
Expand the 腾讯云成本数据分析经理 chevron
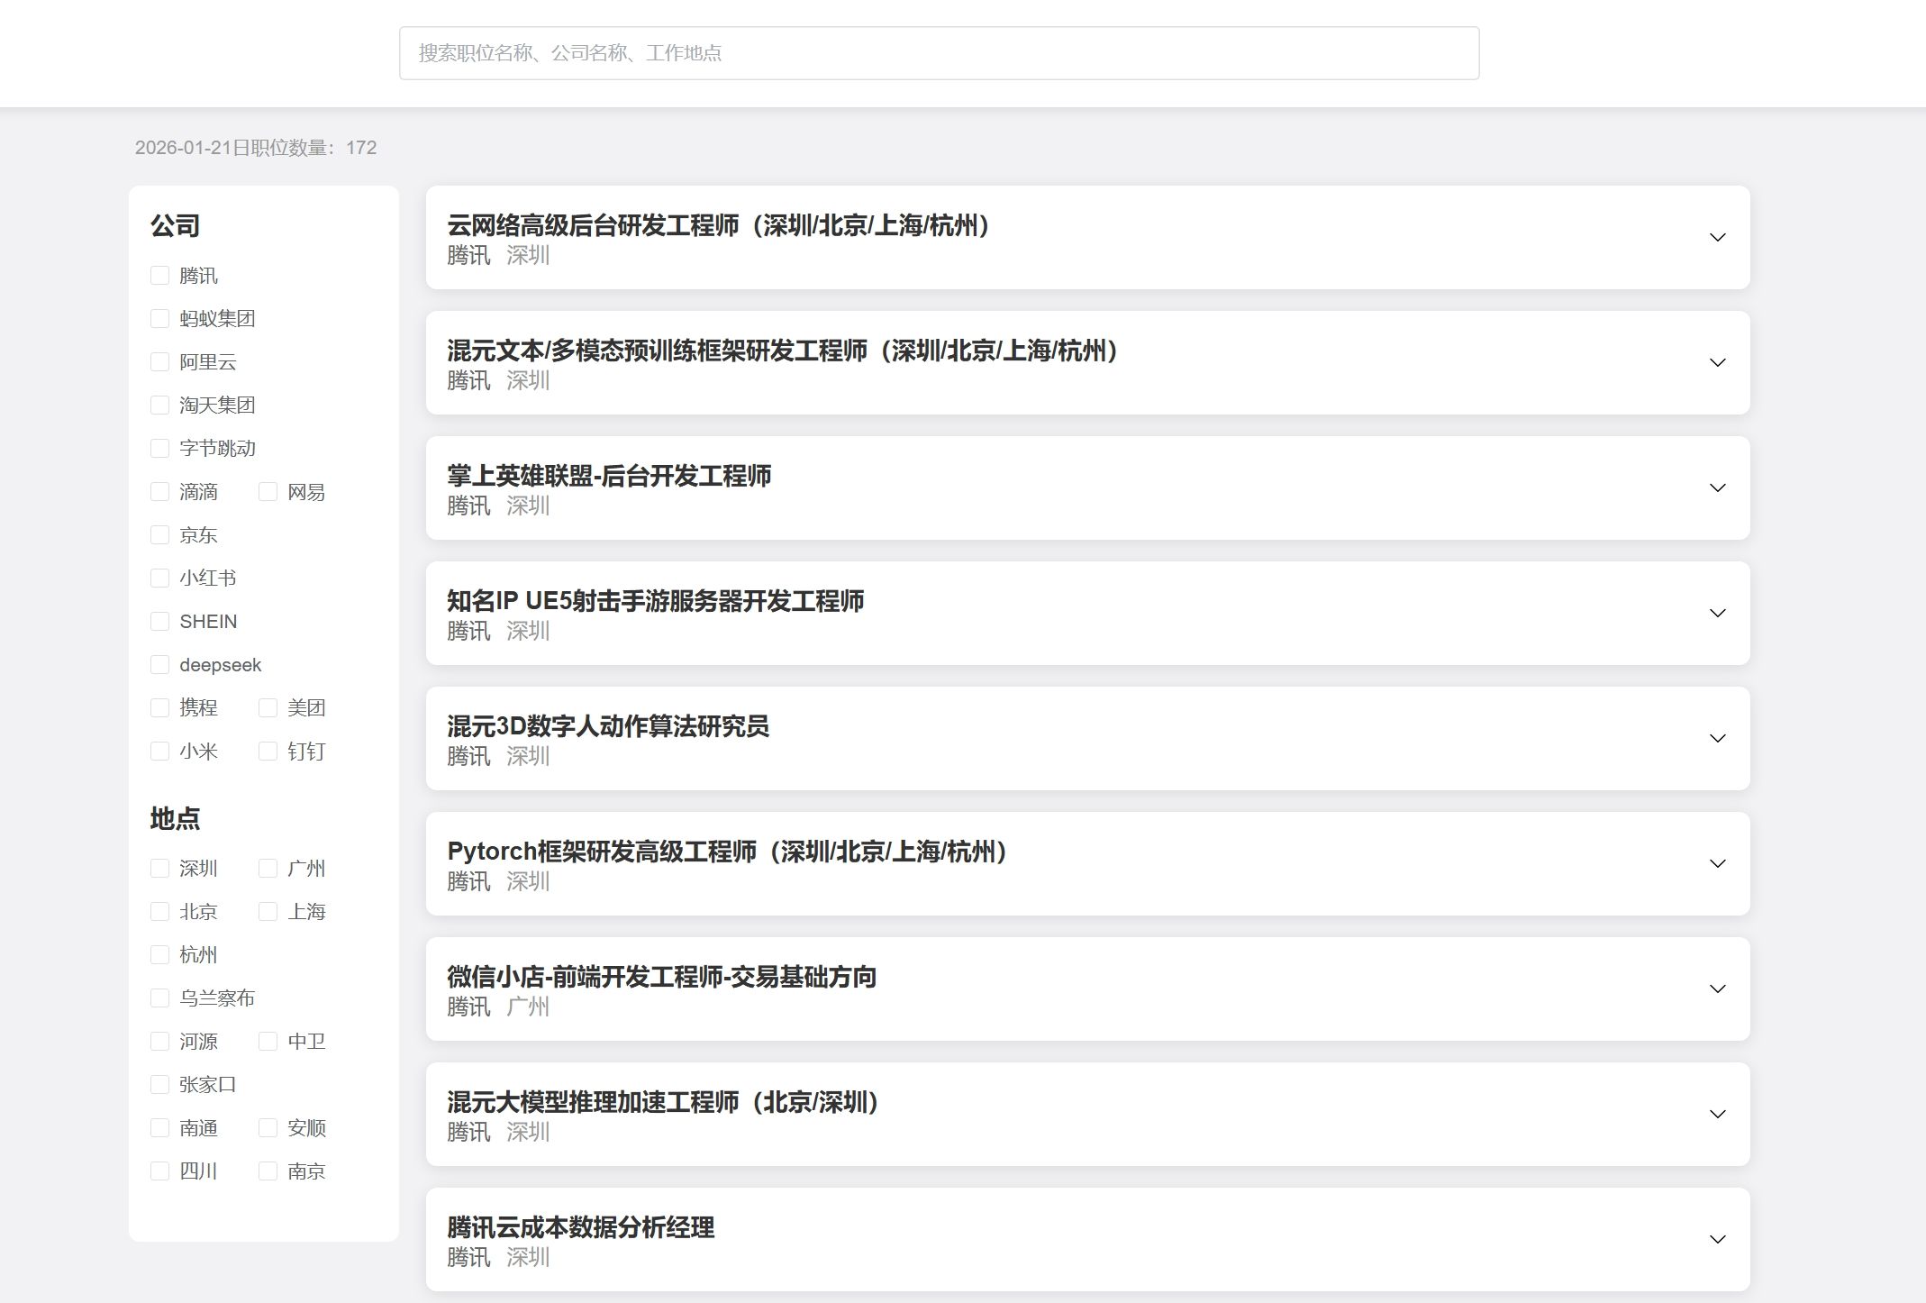(1718, 1240)
